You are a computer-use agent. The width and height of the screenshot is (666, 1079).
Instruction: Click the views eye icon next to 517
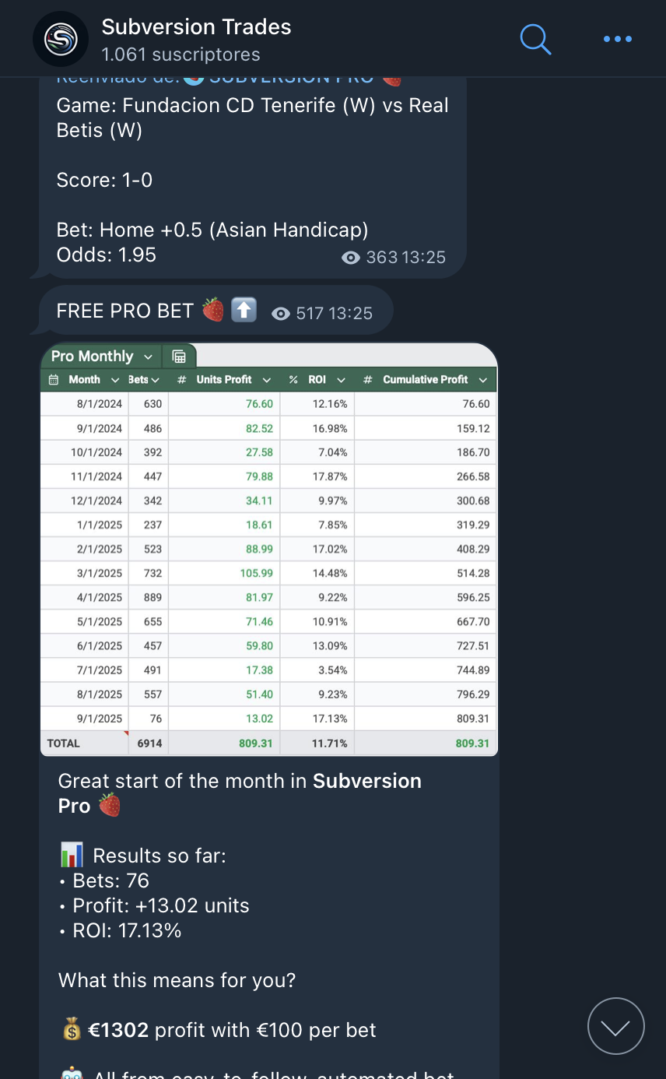tap(281, 314)
